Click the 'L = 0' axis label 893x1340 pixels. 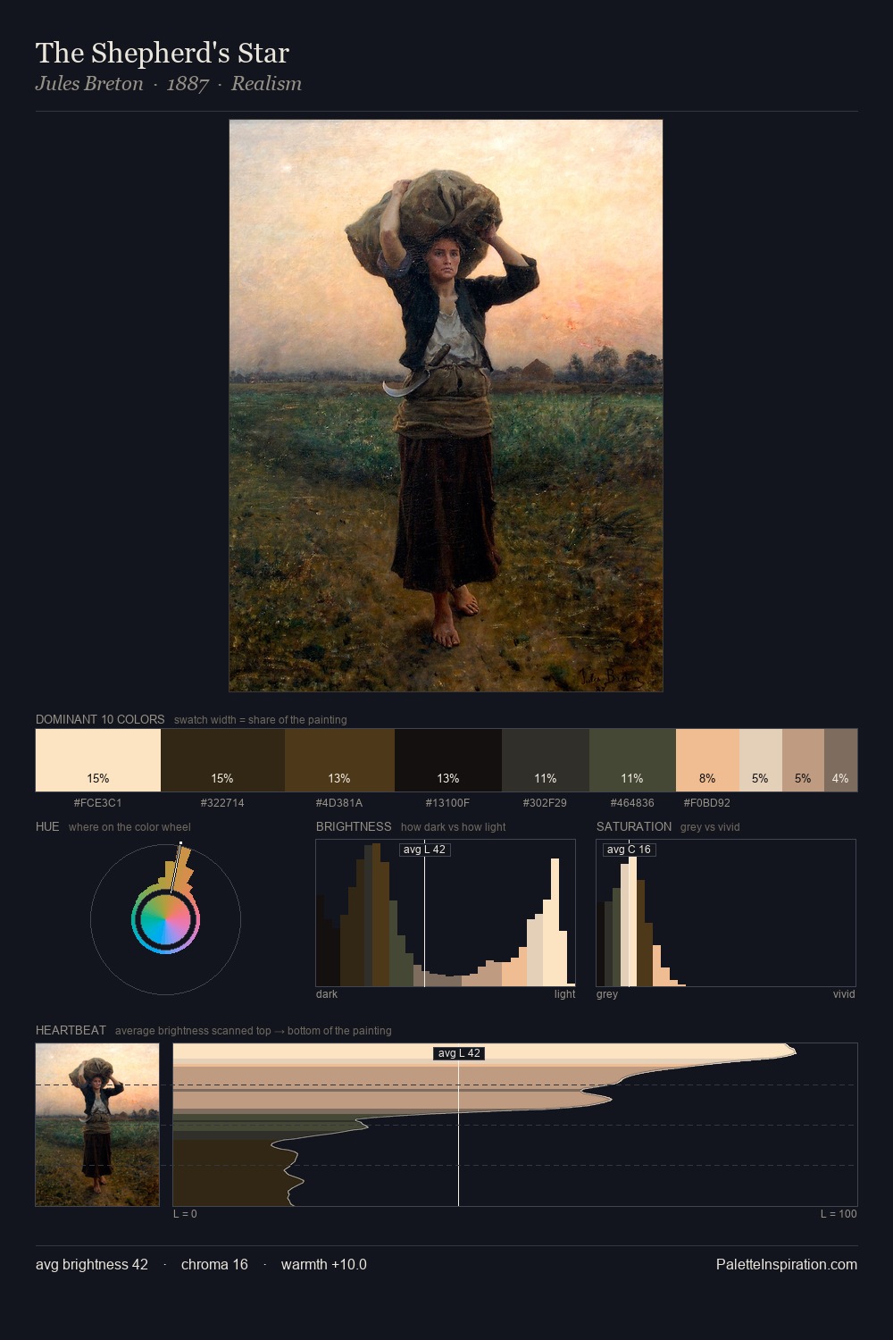coord(185,1214)
